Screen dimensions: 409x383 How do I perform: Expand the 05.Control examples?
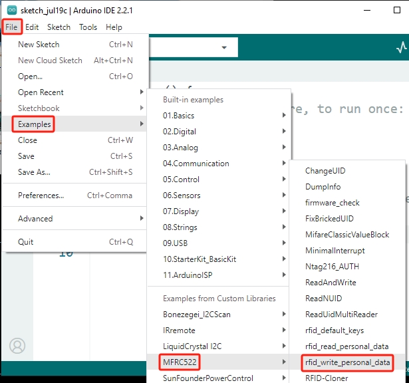(x=219, y=180)
